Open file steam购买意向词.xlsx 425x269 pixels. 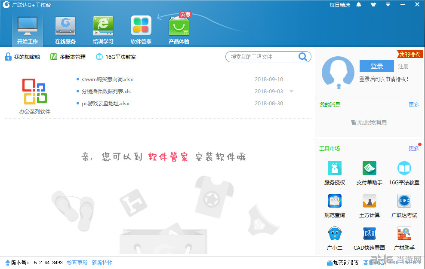coord(108,79)
